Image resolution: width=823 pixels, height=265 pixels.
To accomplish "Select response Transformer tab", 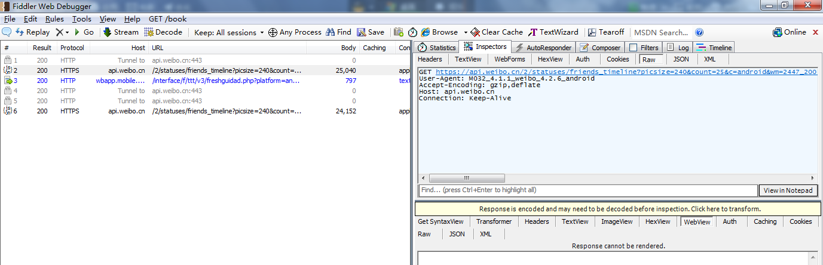I will pyautogui.click(x=494, y=221).
